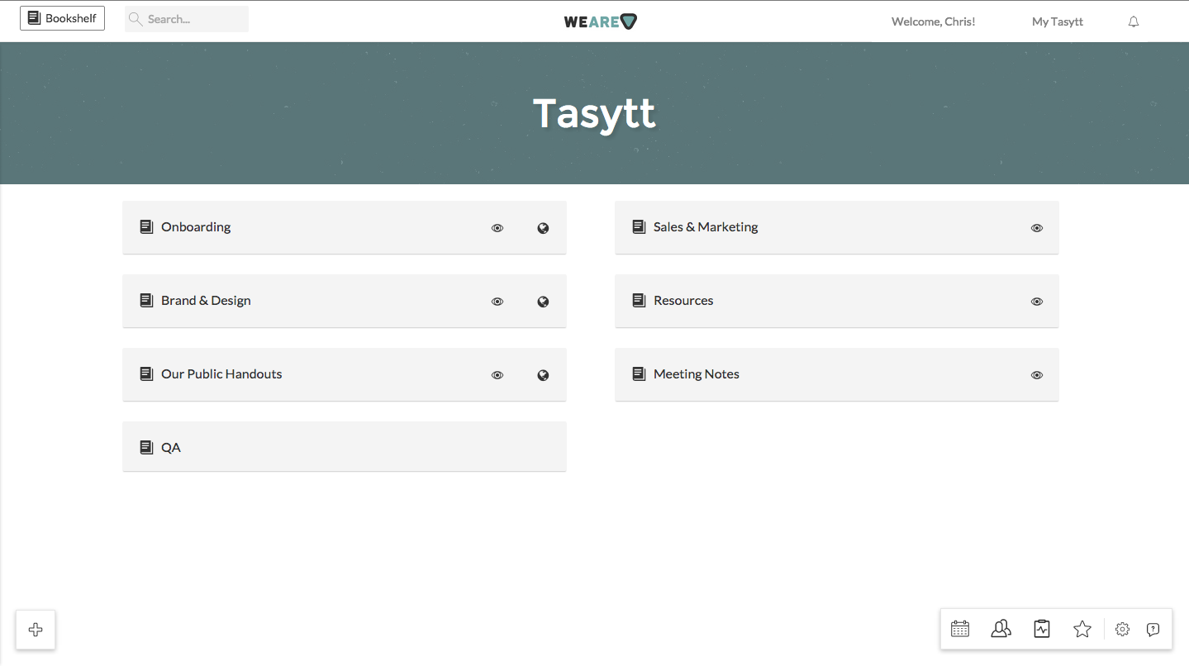The width and height of the screenshot is (1189, 666).
Task: Add a new notebook with the plus button
Action: coord(35,629)
